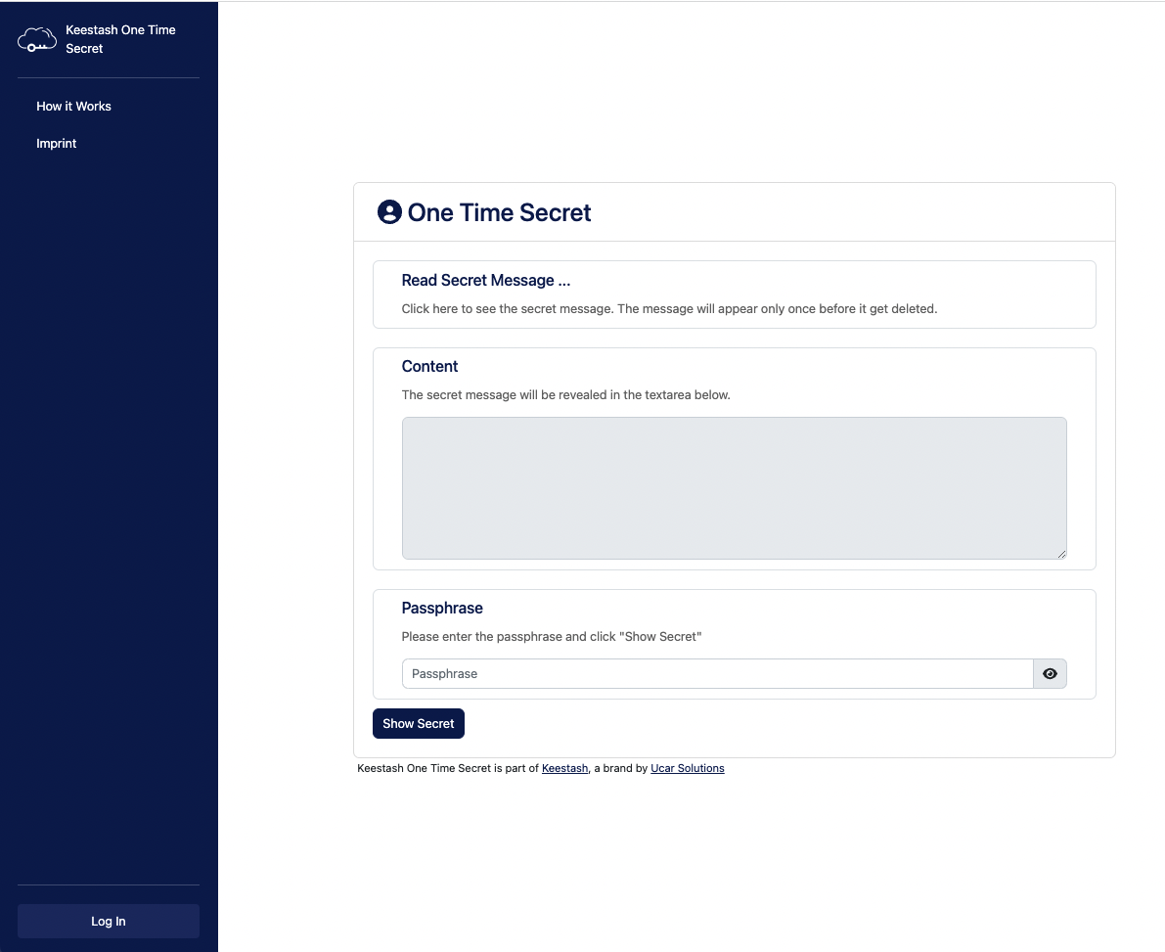Viewport: 1165px width, 952px height.
Task: Click the One Time Secret card header
Action: tap(499, 212)
